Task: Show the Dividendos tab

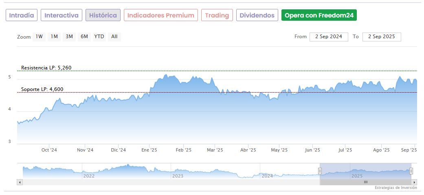Action: (257, 15)
